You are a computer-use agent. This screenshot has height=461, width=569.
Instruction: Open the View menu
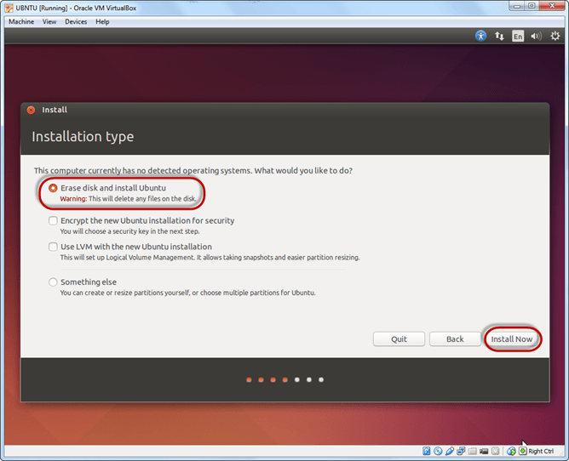click(x=49, y=21)
